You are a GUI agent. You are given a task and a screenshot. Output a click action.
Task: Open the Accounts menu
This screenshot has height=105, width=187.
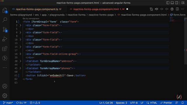[5, 86]
